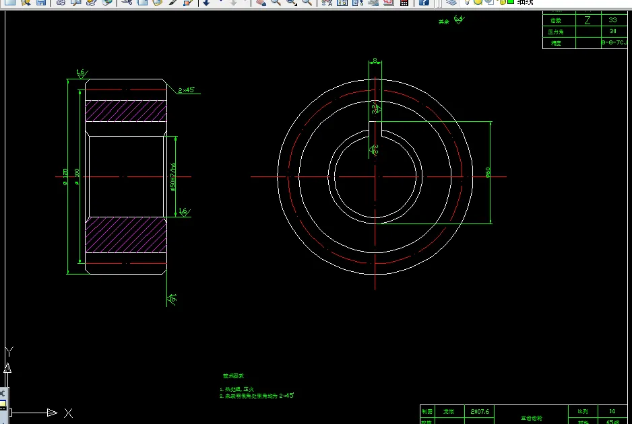Undo the last action with the blue arrow

207,2
